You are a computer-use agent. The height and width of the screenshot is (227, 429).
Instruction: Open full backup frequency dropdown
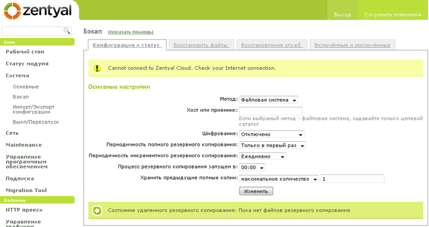272,145
